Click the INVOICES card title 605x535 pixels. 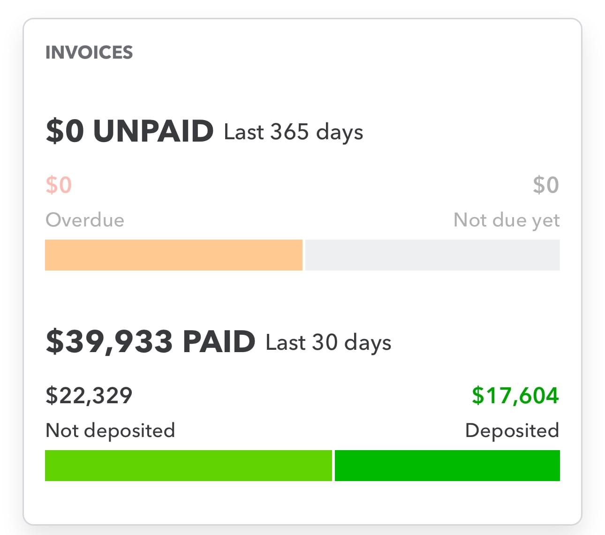89,53
